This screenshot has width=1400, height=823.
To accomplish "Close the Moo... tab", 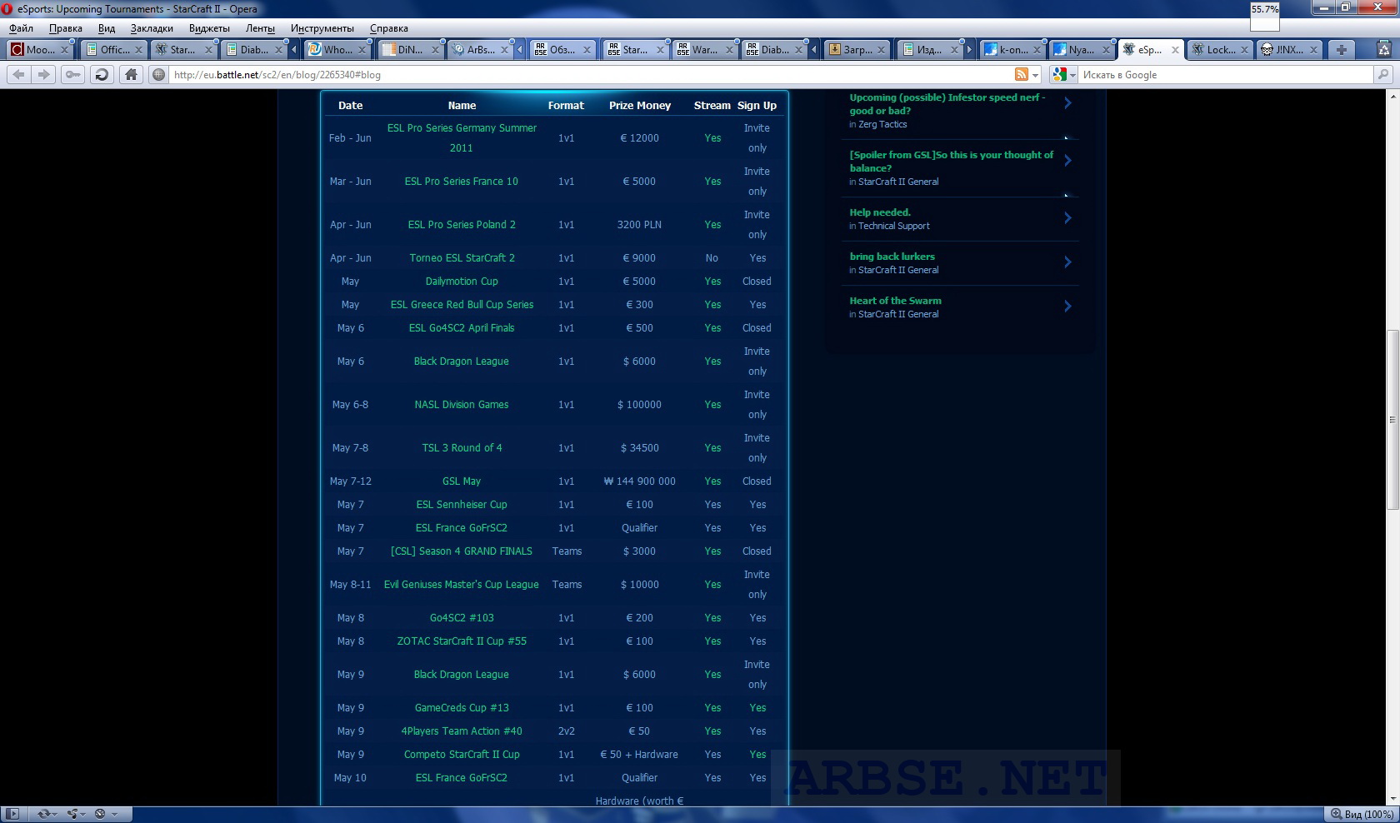I will [64, 50].
